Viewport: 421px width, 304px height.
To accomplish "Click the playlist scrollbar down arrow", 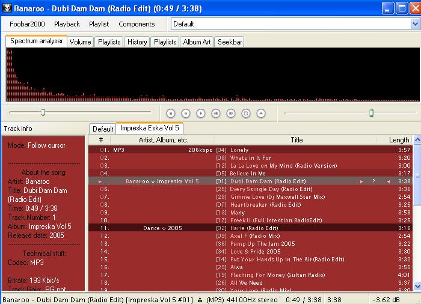I will pos(417,286).
